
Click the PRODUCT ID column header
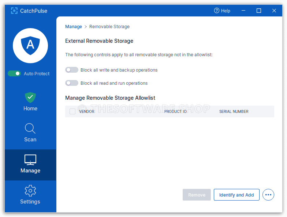[176, 111]
